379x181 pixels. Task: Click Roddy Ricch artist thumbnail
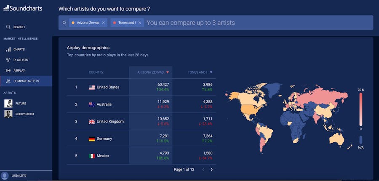click(8, 114)
